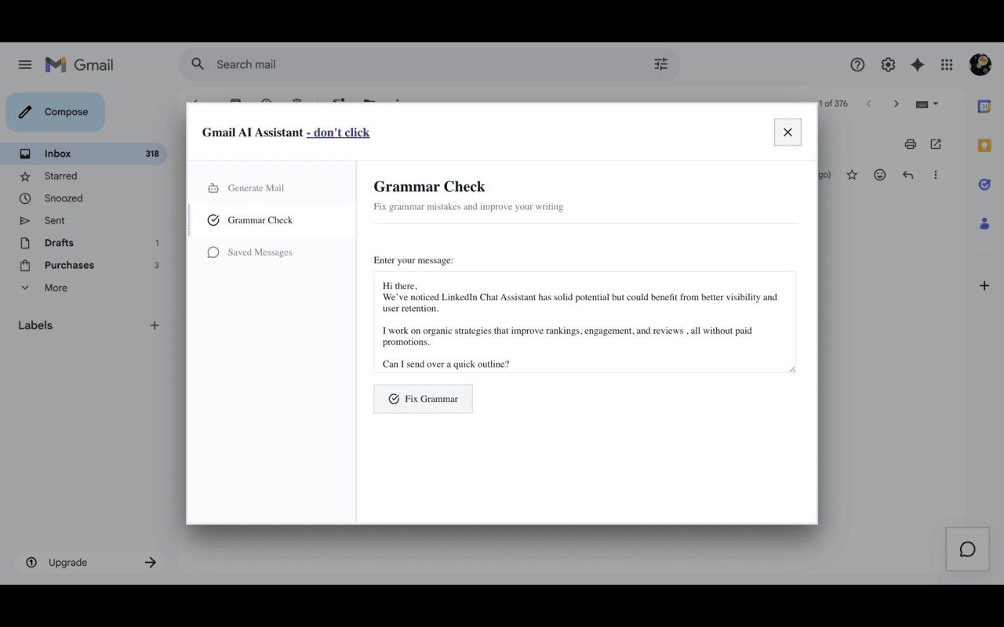Open the Gmail main menu hamburger
The width and height of the screenshot is (1004, 627).
[25, 64]
